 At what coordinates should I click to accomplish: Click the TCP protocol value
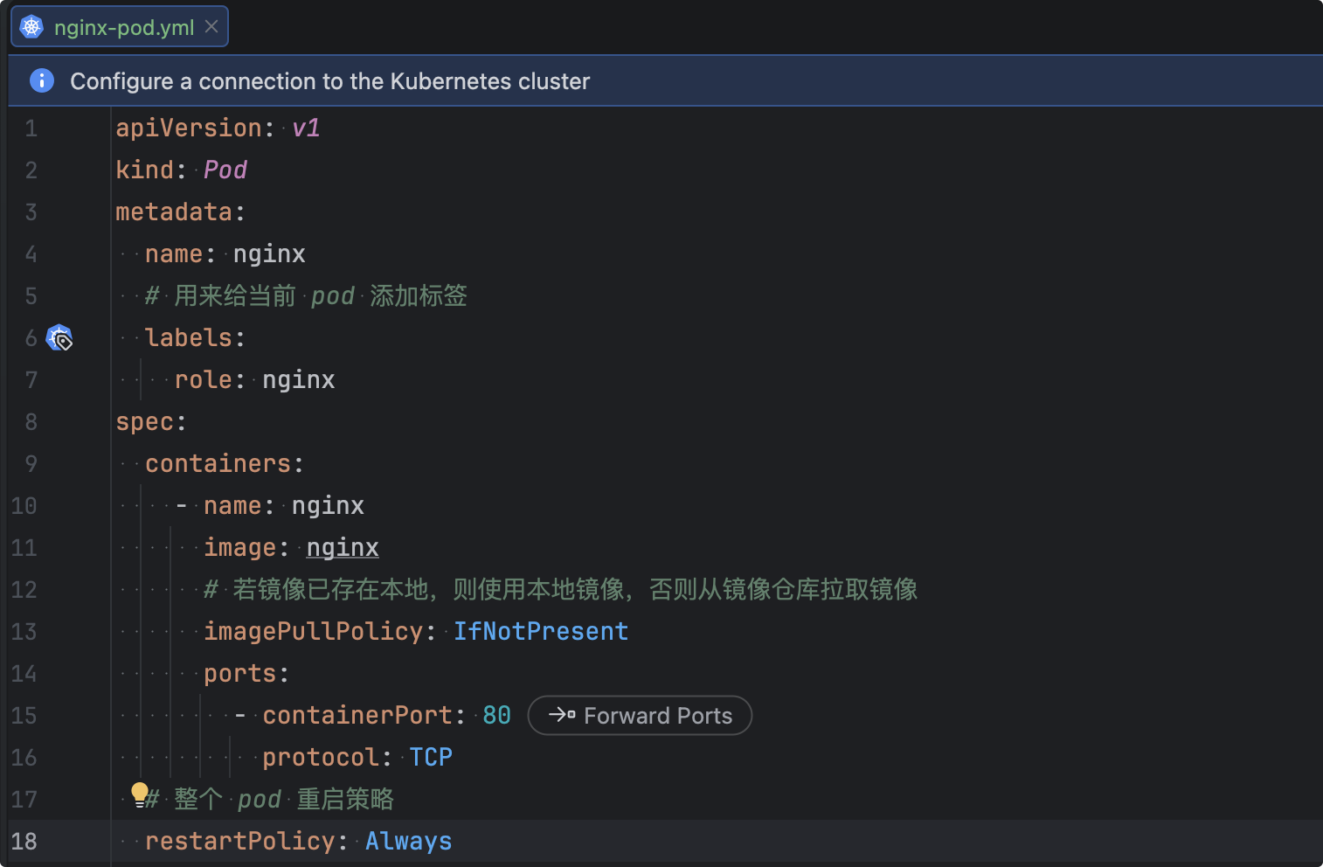pos(431,757)
